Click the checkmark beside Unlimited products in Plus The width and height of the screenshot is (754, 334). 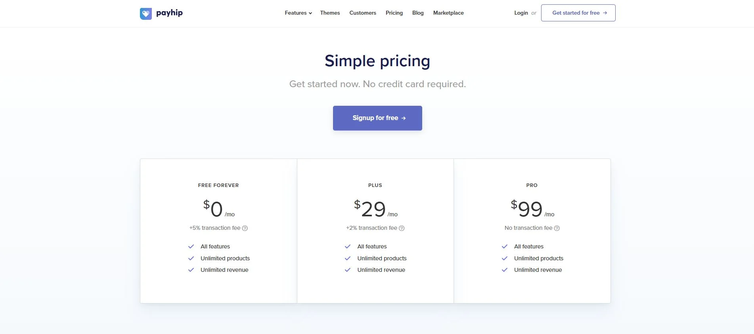click(348, 258)
